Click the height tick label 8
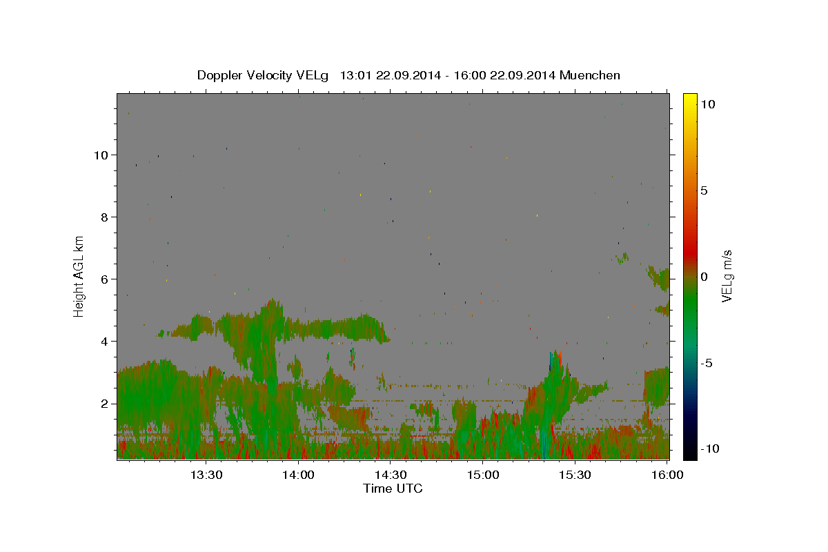Image resolution: width=828 pixels, height=552 pixels. (105, 217)
